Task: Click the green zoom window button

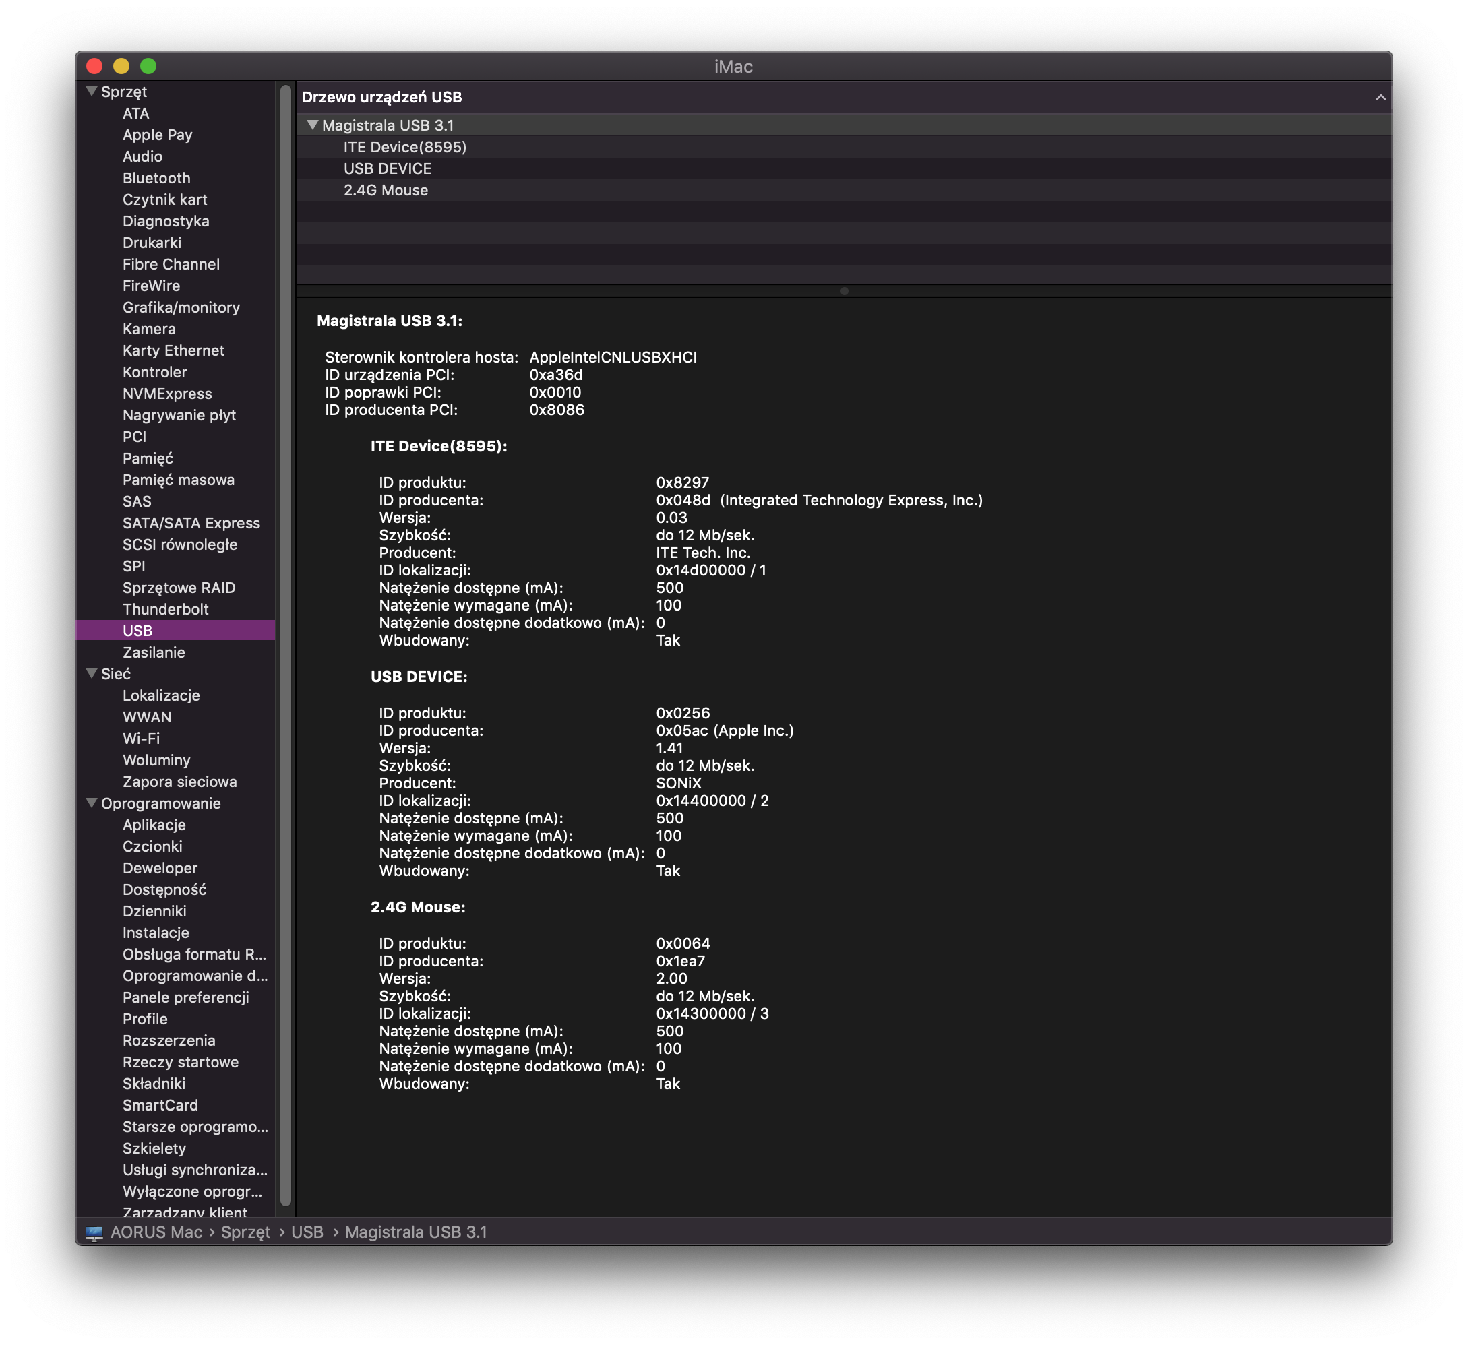Action: (148, 66)
